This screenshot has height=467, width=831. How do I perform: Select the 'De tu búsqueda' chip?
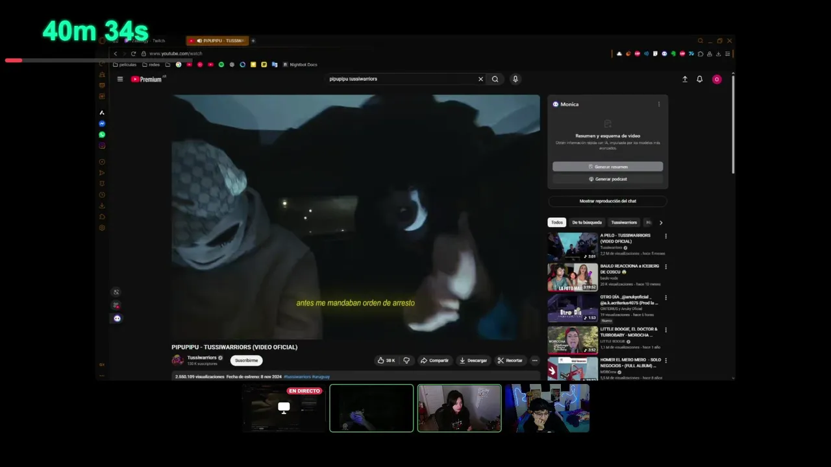(x=587, y=222)
